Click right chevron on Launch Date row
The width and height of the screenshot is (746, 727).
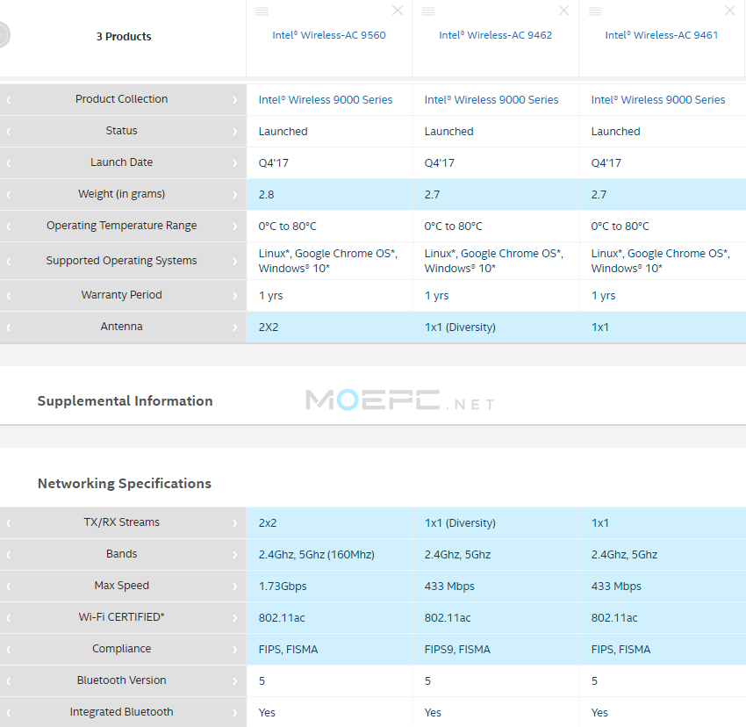pyautogui.click(x=234, y=162)
